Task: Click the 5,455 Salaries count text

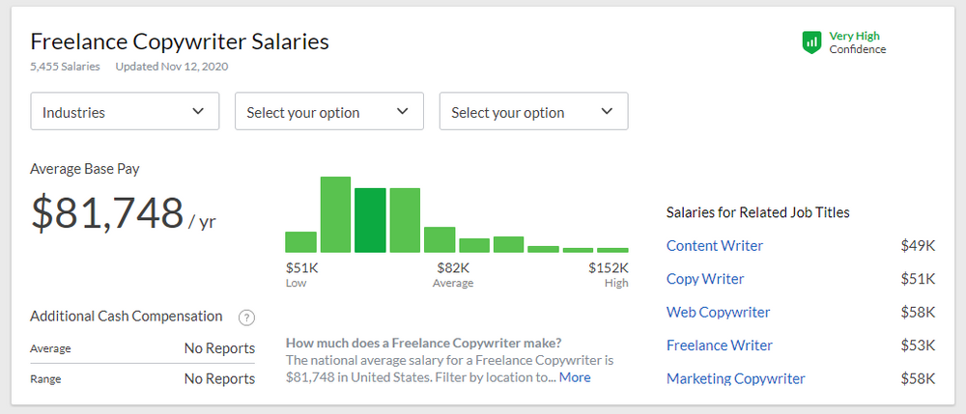Action: tap(66, 67)
